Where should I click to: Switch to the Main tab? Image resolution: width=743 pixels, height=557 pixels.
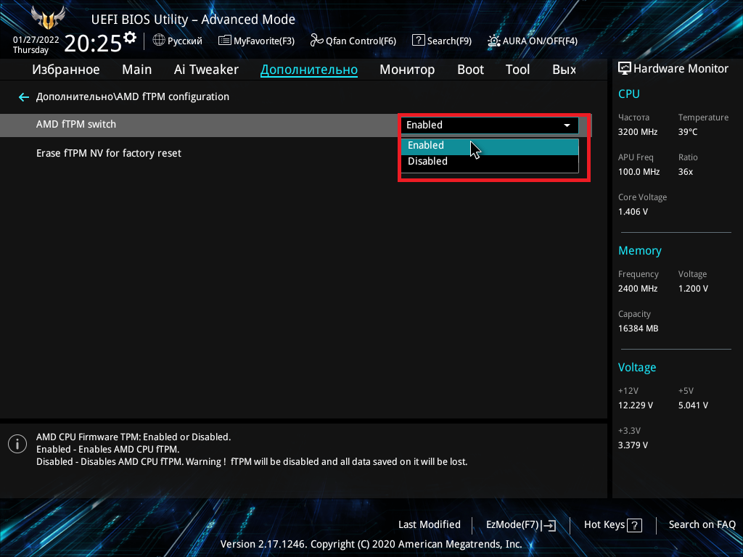137,70
